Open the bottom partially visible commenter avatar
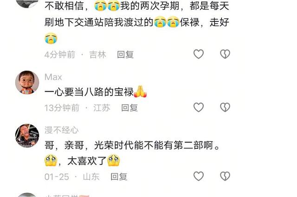Screen dimensions: 297x197 coord(27,195)
